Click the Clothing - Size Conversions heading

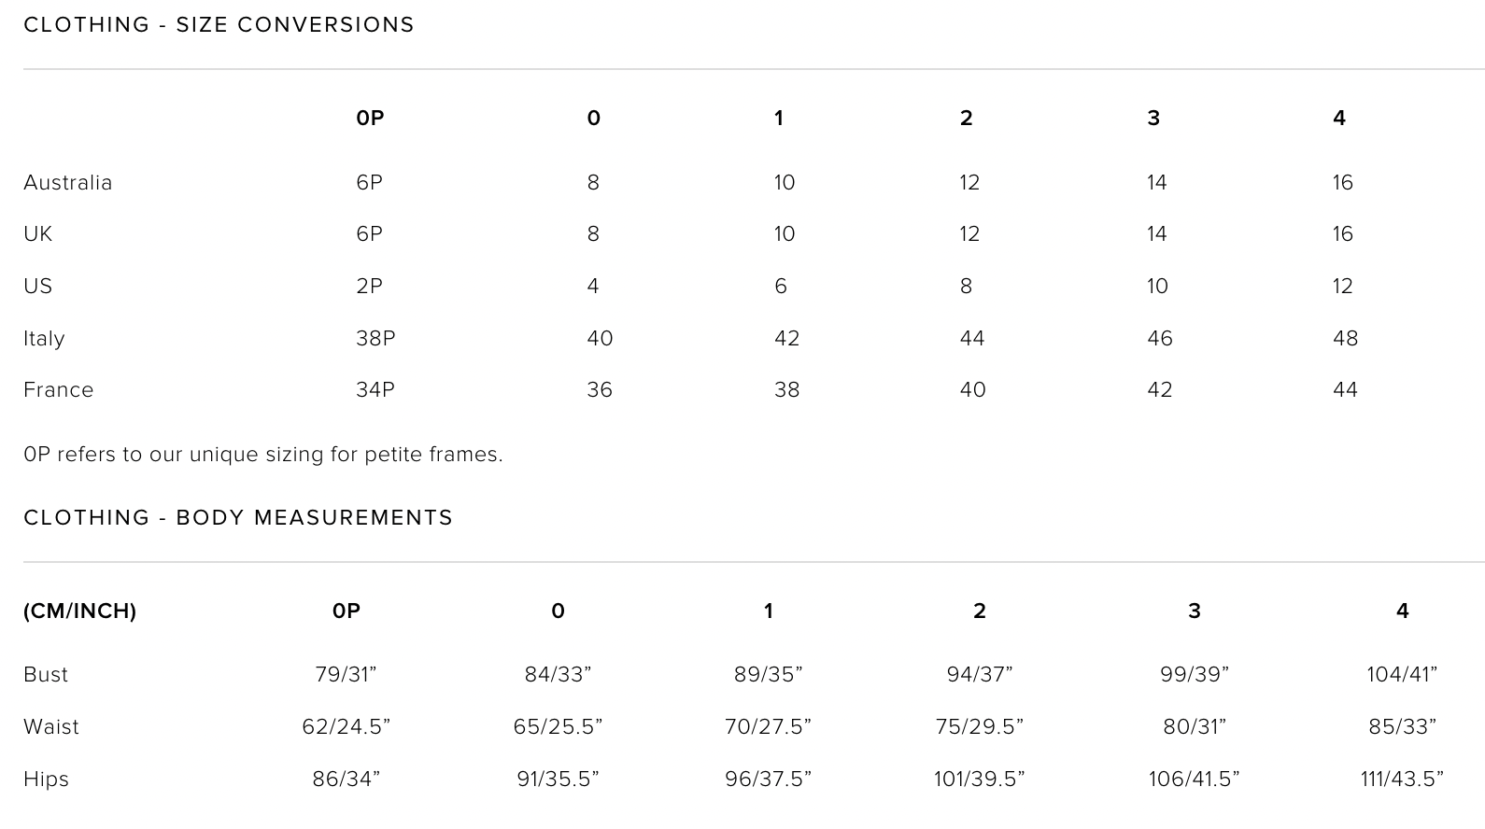pos(219,25)
